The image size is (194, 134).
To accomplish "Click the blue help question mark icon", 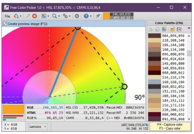I will click(x=86, y=16).
